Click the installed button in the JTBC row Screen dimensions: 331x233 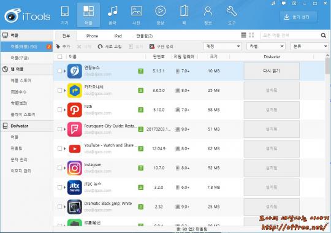272,187
